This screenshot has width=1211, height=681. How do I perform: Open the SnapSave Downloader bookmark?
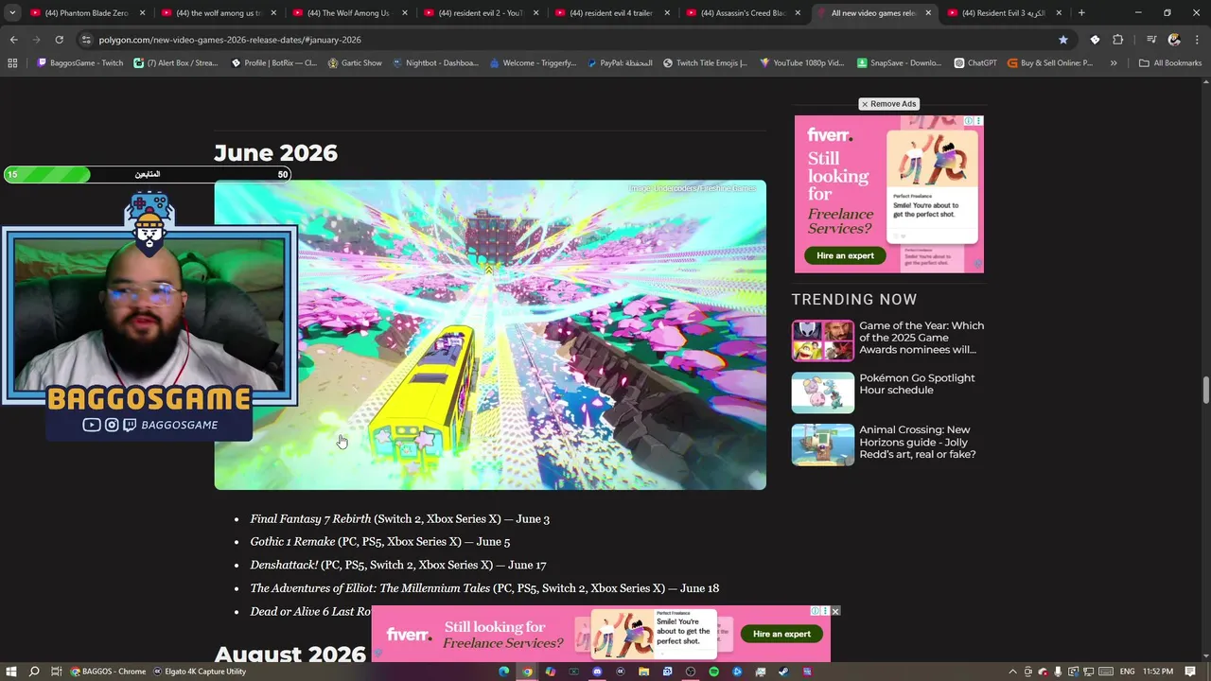[x=900, y=63]
